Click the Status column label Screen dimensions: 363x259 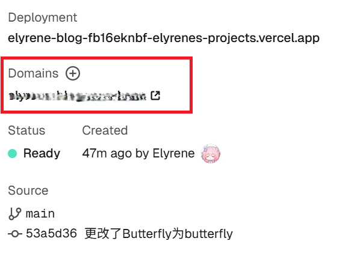[26, 130]
